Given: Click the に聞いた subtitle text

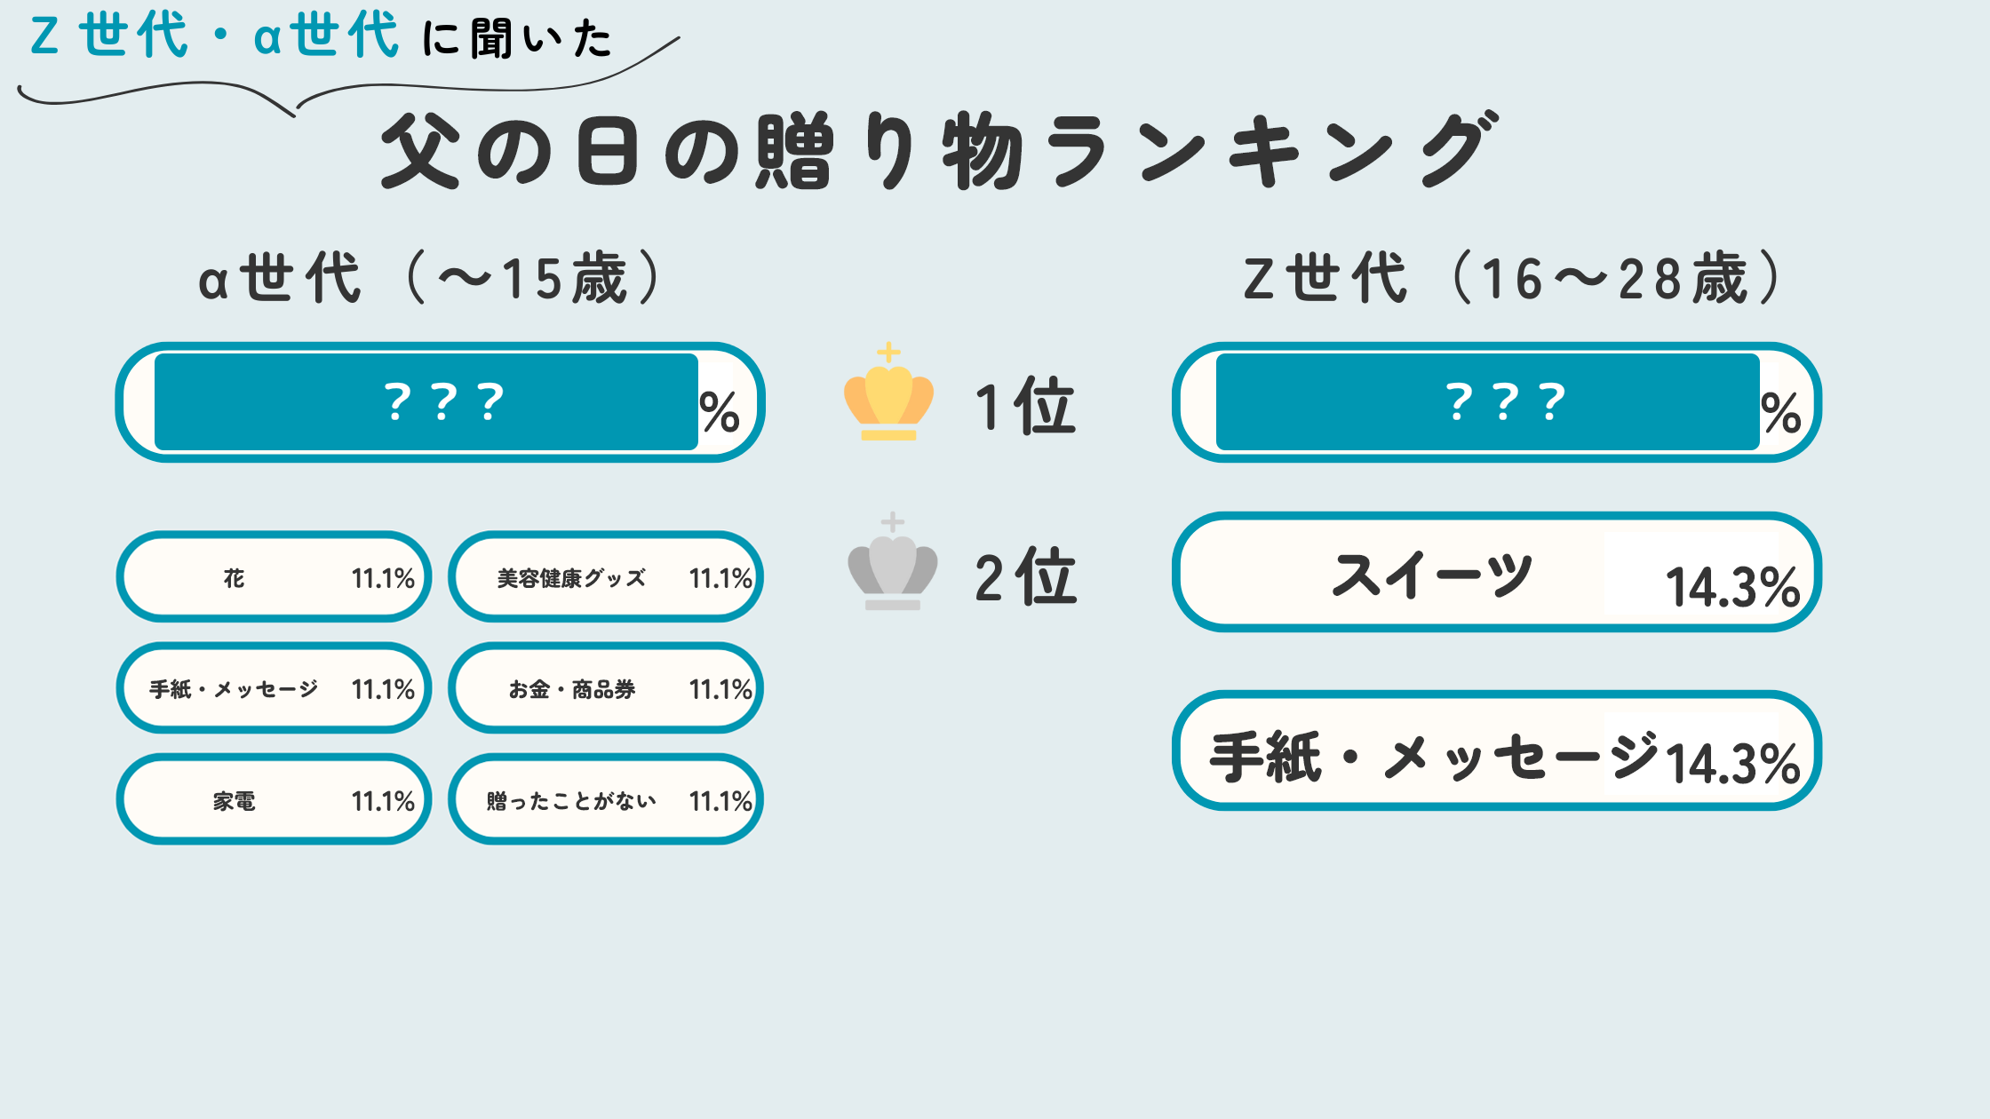Looking at the screenshot, I should click(517, 39).
